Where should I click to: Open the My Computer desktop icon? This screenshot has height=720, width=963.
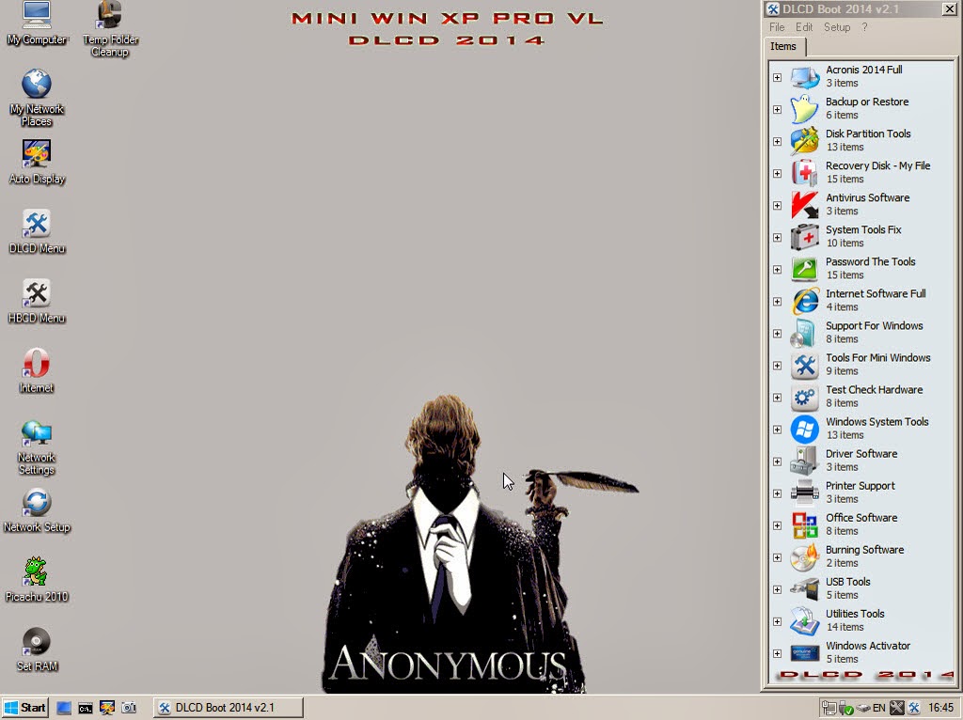tap(37, 23)
